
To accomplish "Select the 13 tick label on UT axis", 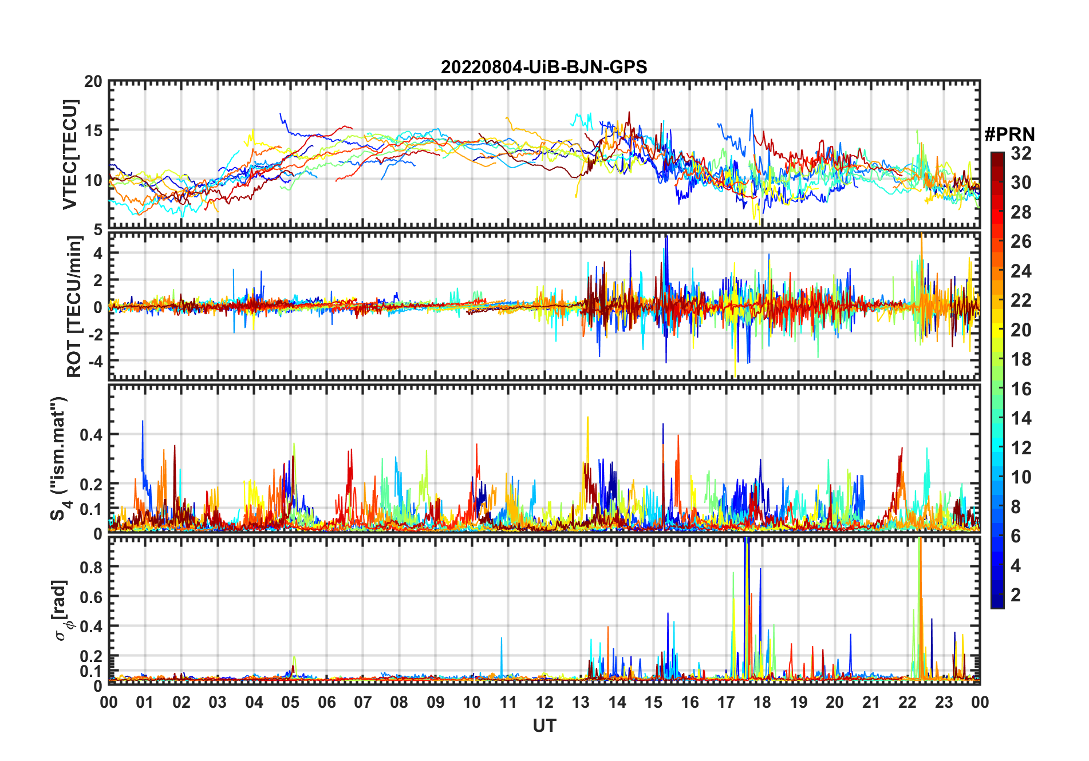I will coord(581,702).
